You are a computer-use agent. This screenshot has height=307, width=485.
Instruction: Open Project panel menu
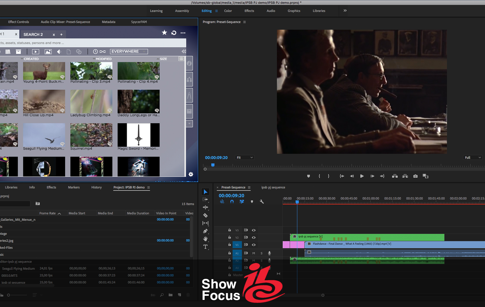[149, 187]
